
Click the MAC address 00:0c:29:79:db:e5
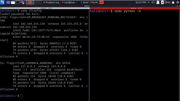tap(36, 37)
